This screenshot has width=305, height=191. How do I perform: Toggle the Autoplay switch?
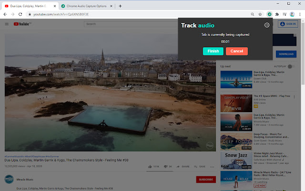coord(291,66)
